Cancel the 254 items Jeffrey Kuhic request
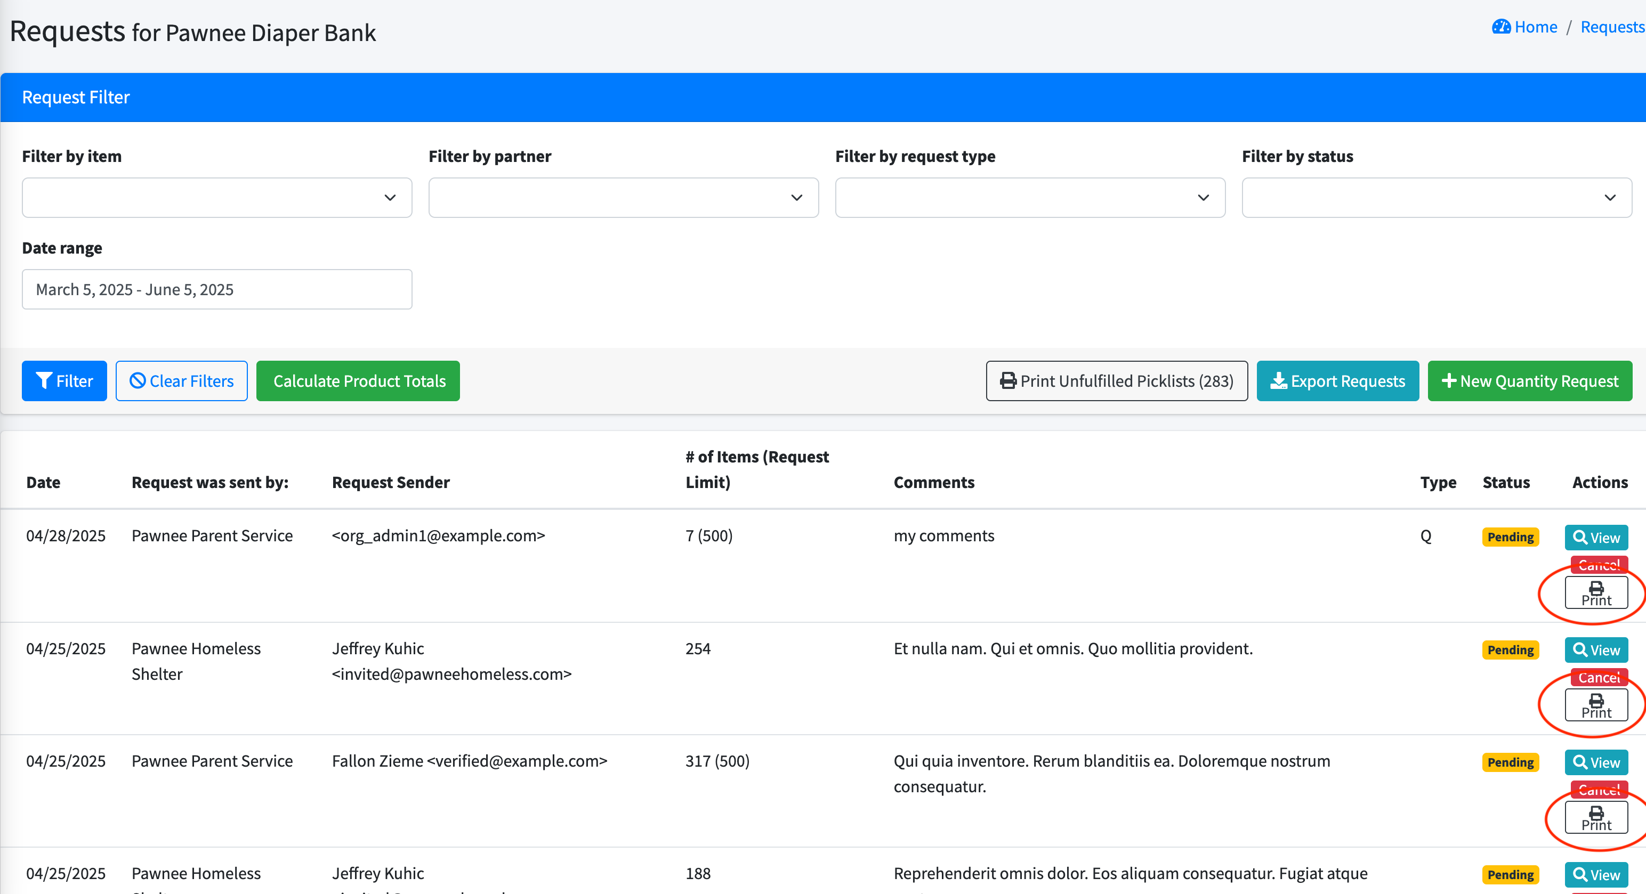 [1599, 678]
